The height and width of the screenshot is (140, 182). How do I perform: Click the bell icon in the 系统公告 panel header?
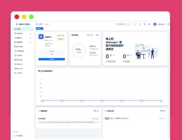pos(106,111)
